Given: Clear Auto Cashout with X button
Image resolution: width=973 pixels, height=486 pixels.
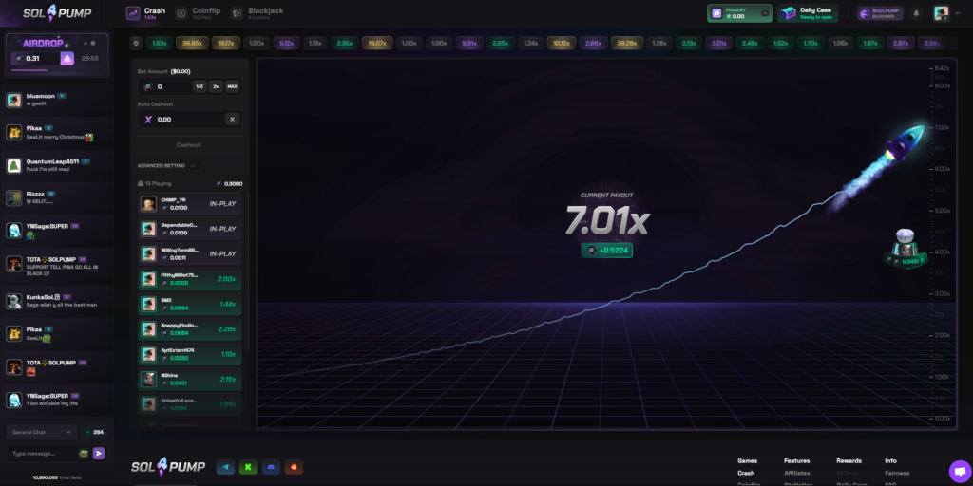Looking at the screenshot, I should tap(232, 119).
